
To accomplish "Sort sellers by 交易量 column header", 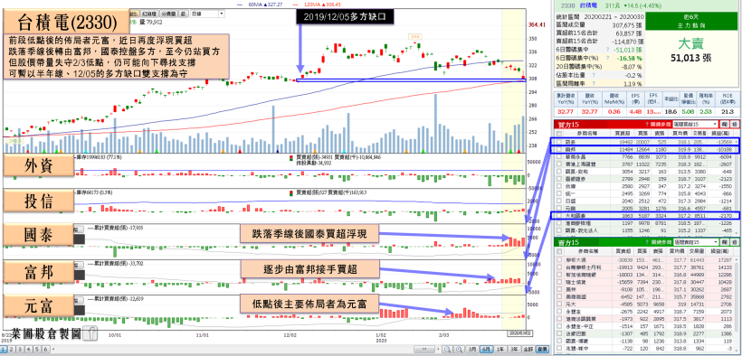I will 697,251.
